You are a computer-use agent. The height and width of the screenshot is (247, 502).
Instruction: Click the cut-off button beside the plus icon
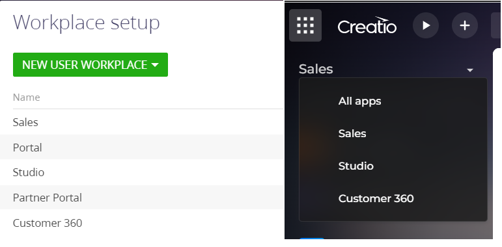point(496,25)
